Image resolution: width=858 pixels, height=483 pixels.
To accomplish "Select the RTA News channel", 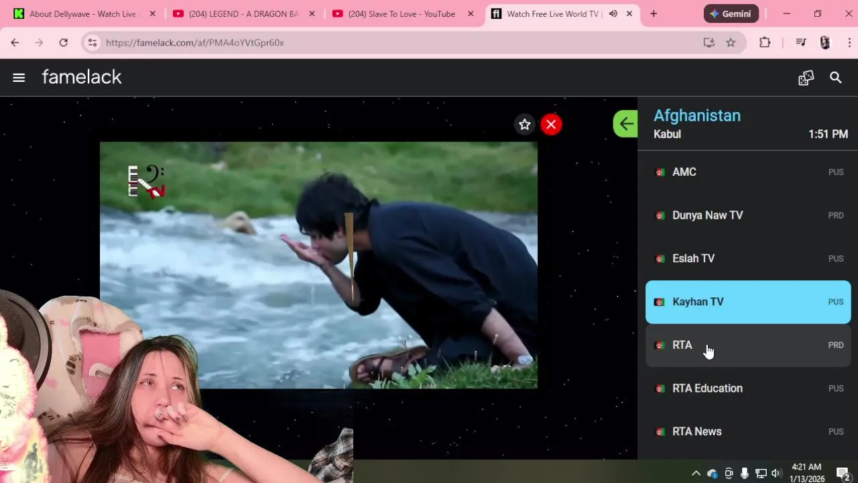I will click(x=748, y=431).
